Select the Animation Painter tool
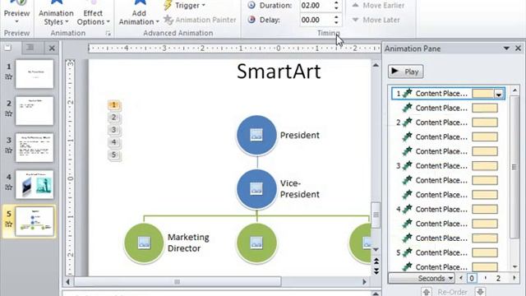Viewport: 526px width, 296px height. (x=200, y=20)
